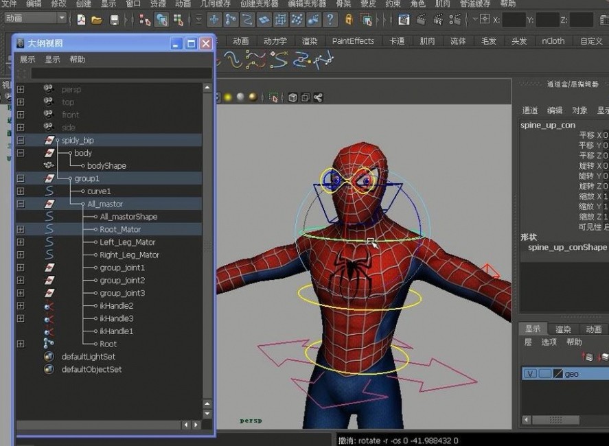Toggle the deformations selection mask
609x446 pixels.
pos(280,19)
